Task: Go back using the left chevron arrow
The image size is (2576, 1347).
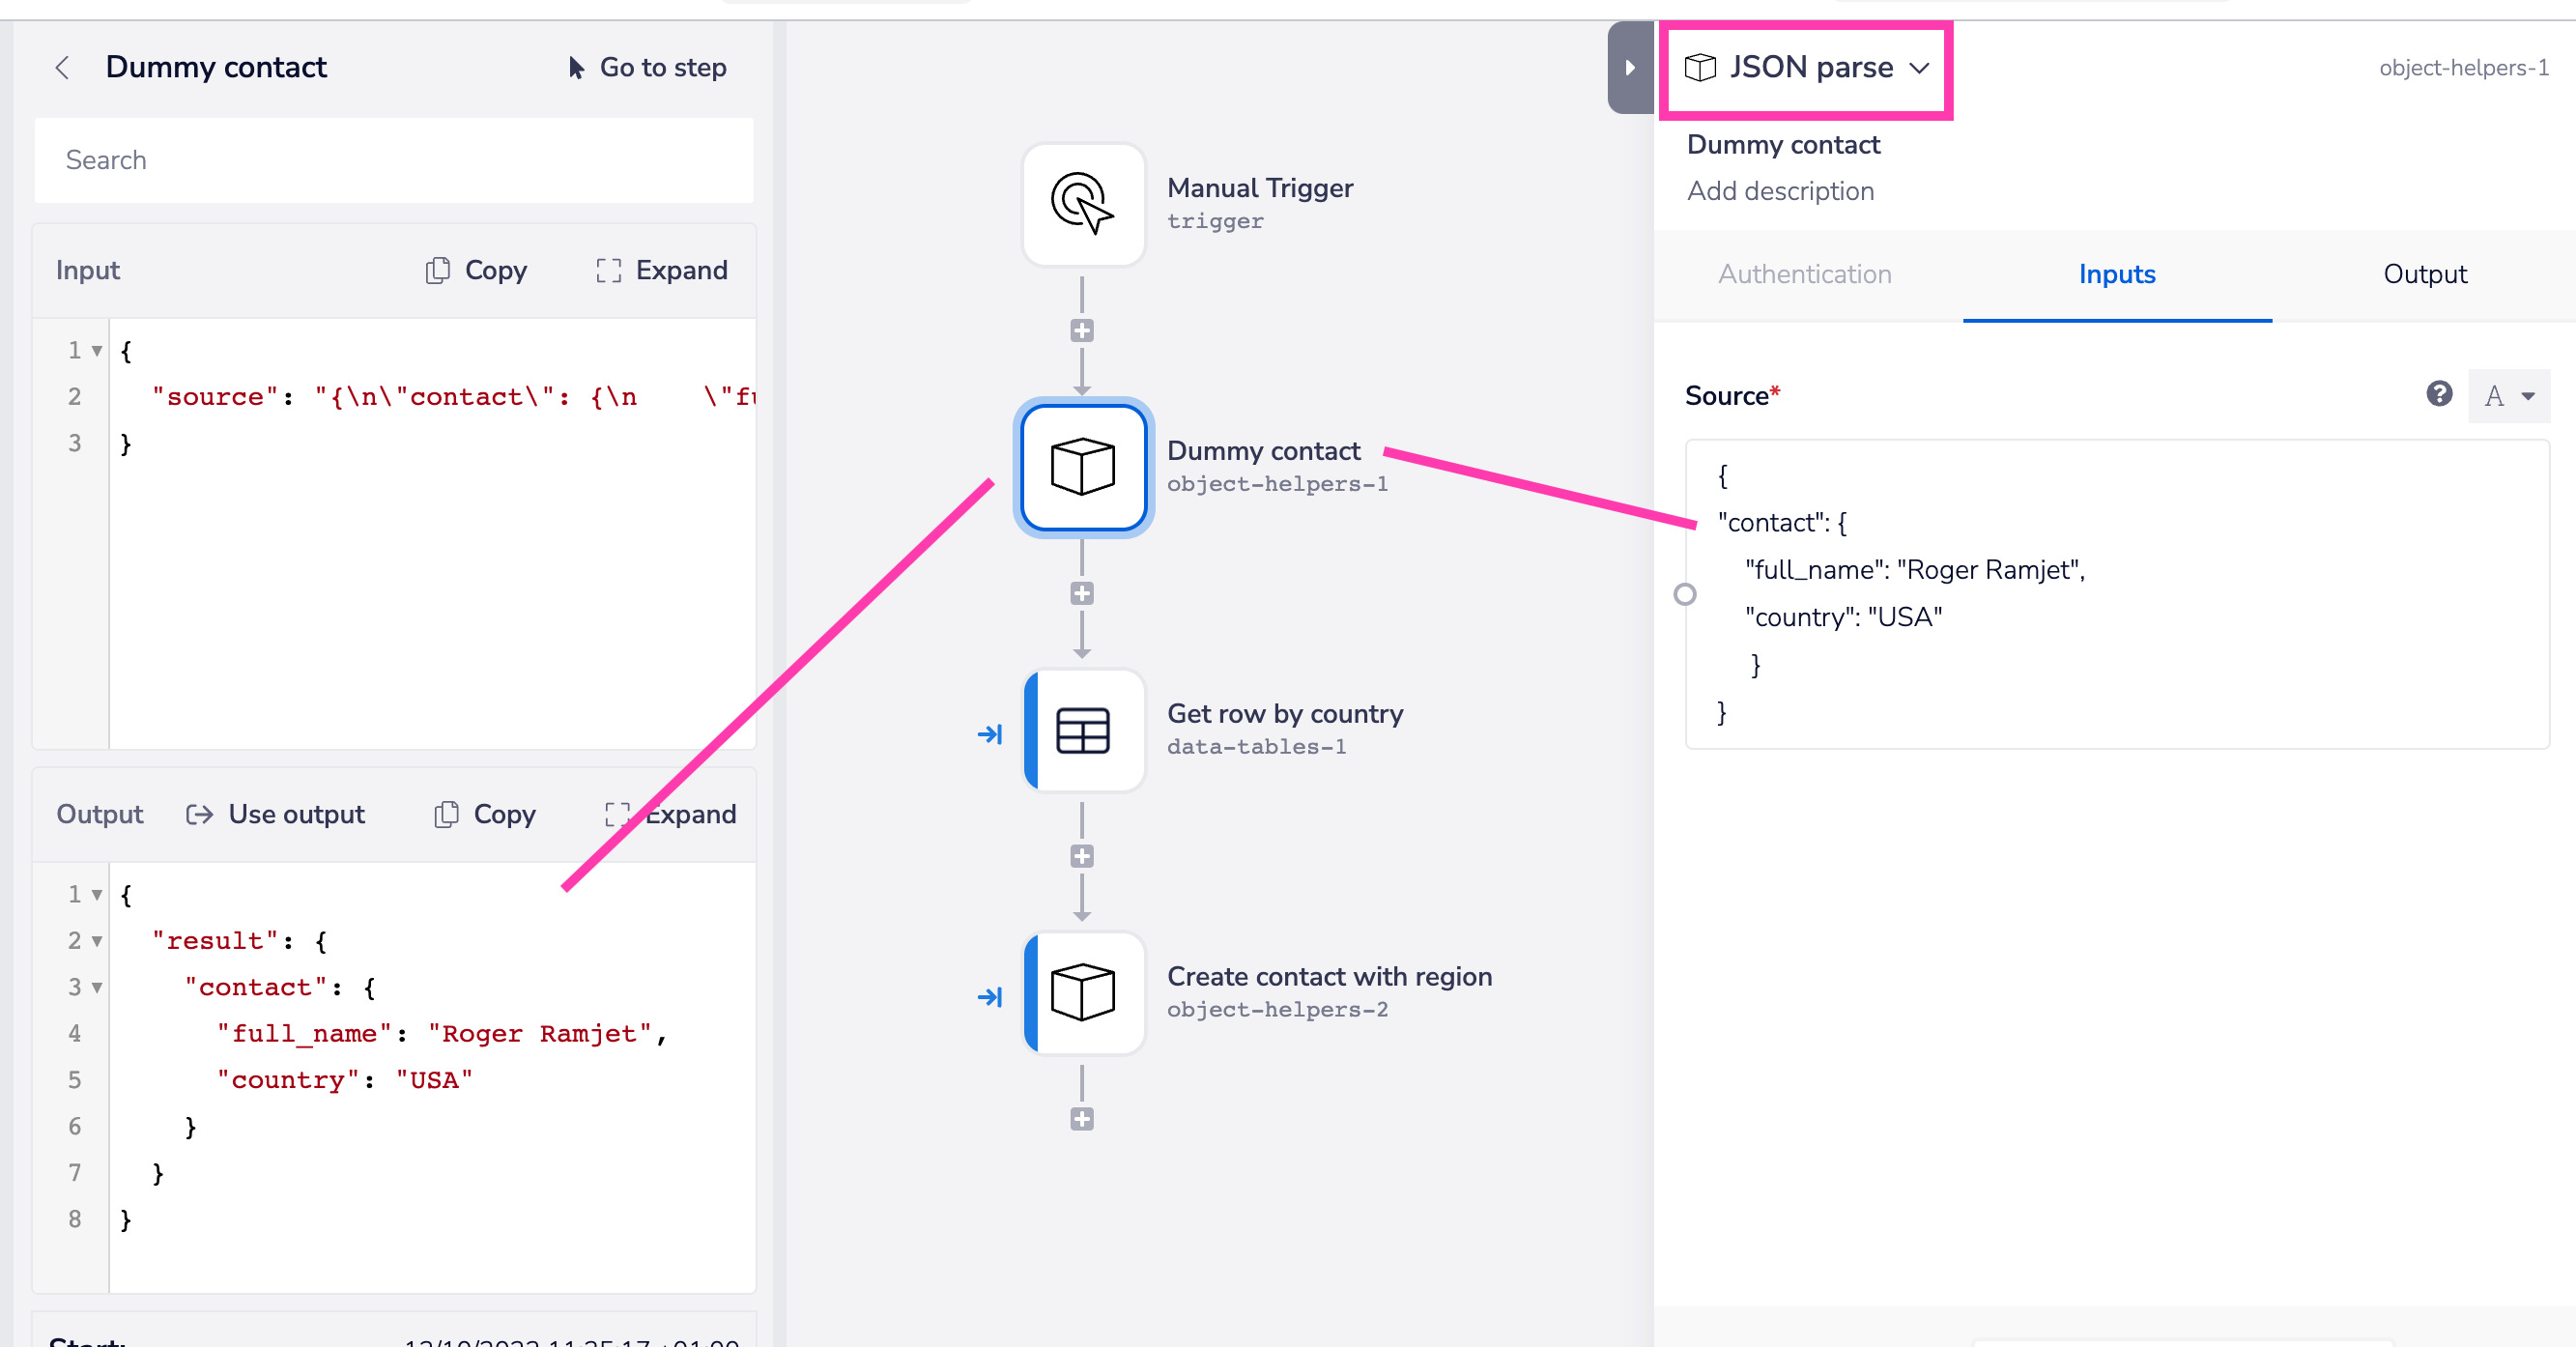Action: coord(63,68)
